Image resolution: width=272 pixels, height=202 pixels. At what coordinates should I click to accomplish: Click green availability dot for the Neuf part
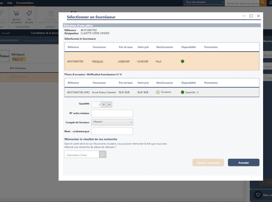(x=182, y=61)
